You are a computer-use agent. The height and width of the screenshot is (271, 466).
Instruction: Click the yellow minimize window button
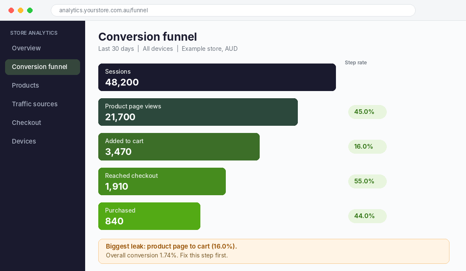click(x=20, y=11)
